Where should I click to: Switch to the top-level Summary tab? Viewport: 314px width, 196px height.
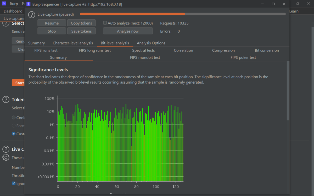36,43
